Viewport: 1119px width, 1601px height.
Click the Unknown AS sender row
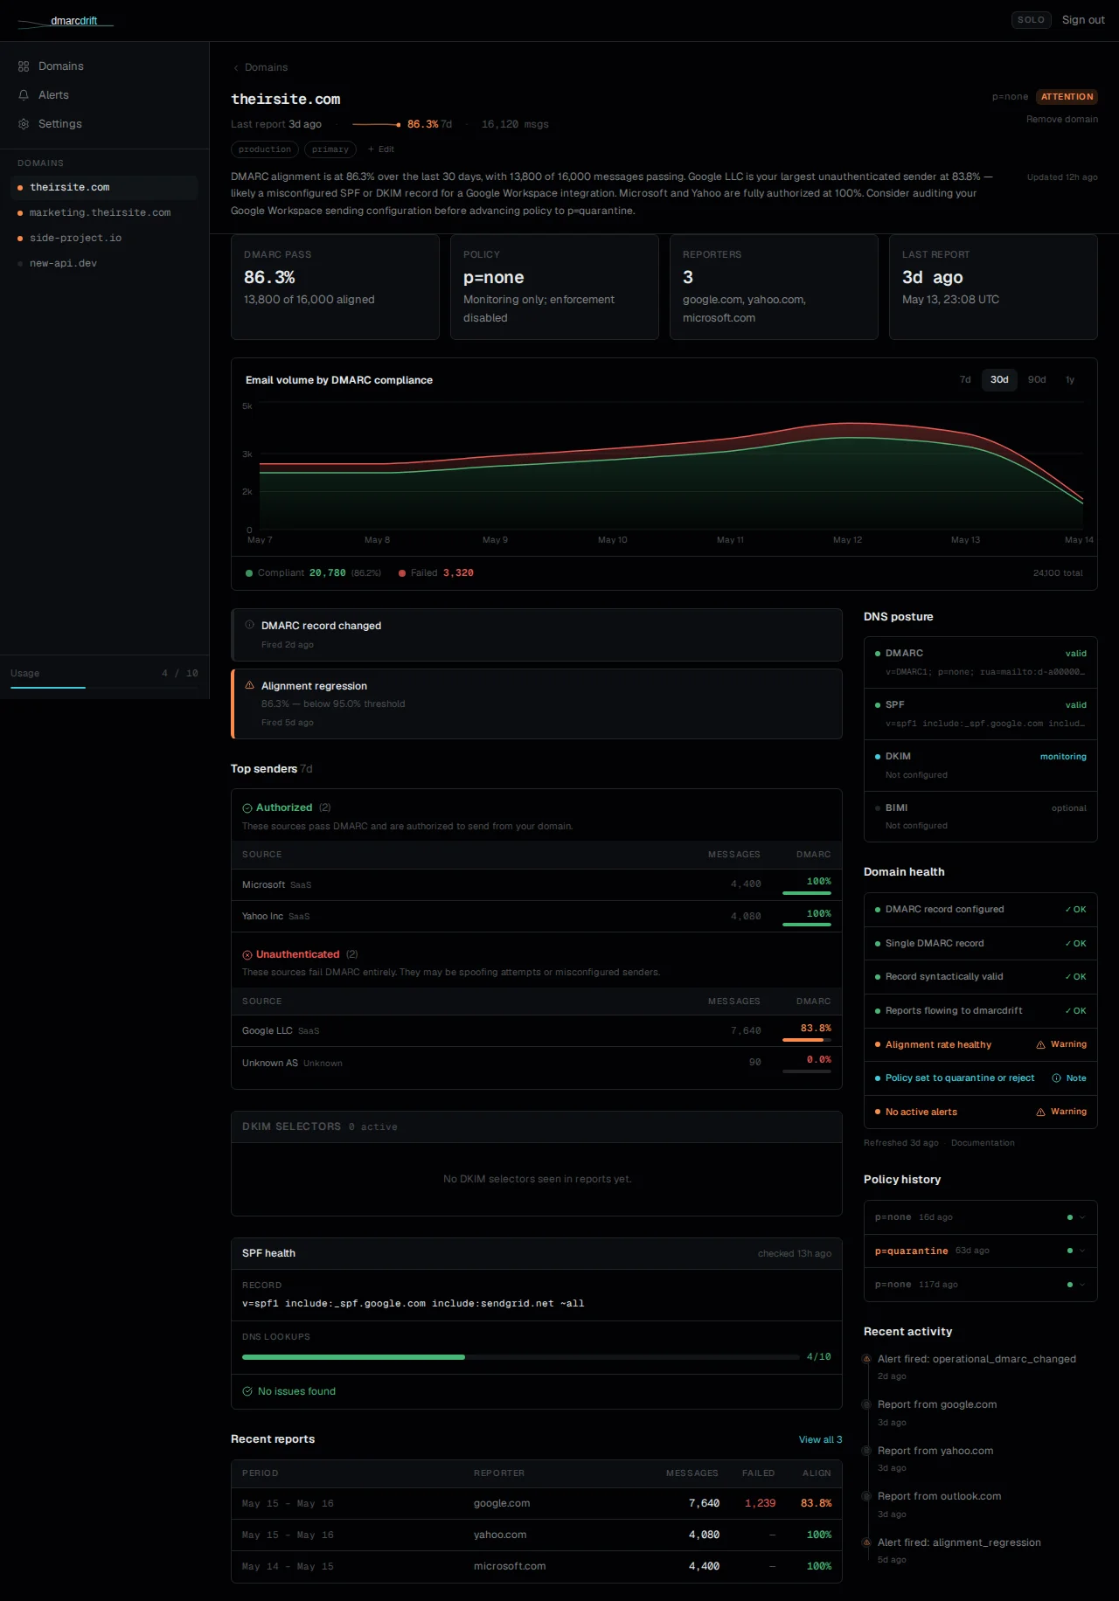click(537, 1064)
